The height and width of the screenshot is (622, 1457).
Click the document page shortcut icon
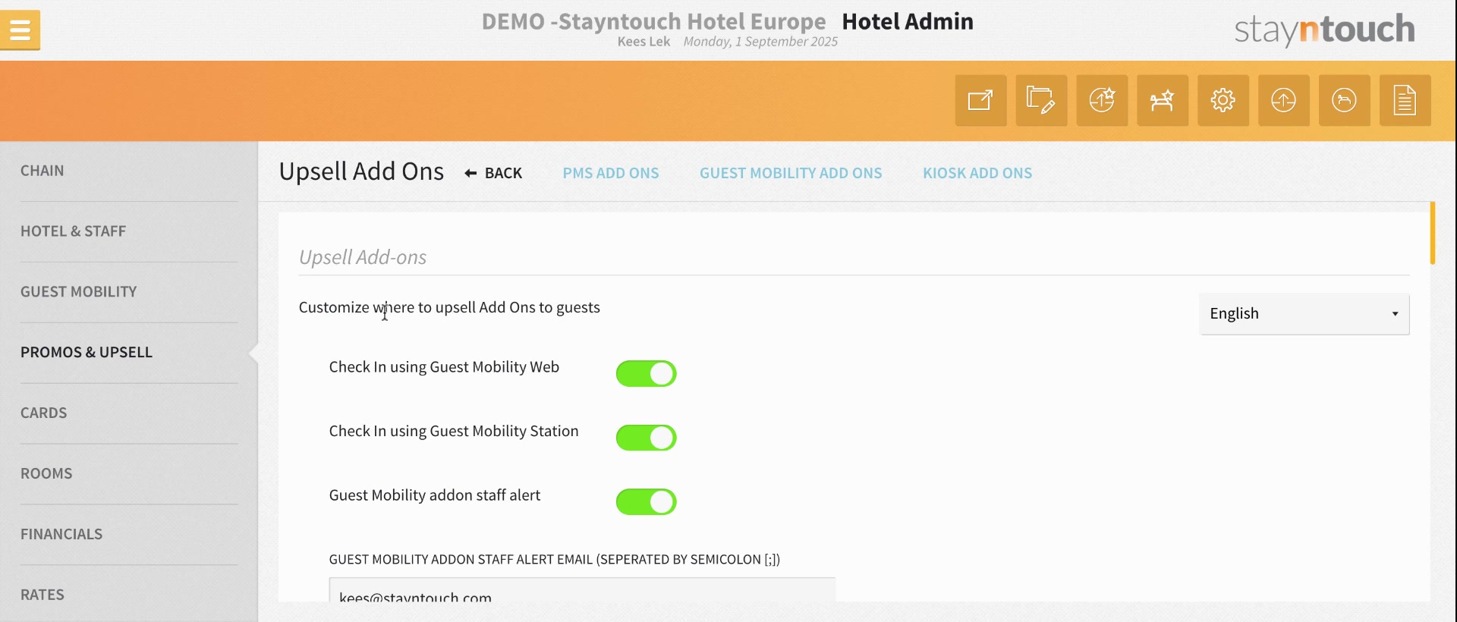coord(1405,100)
